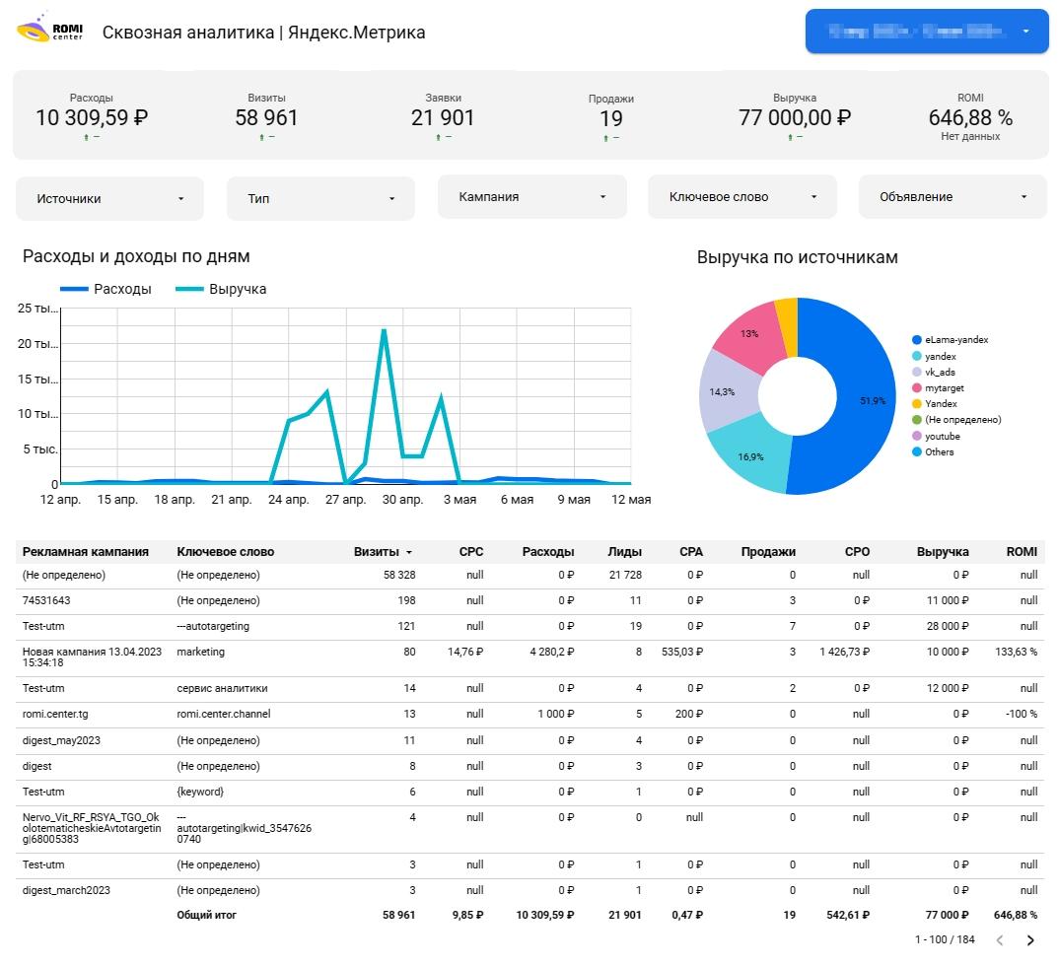Open the blue account selector dropdown

tap(926, 32)
